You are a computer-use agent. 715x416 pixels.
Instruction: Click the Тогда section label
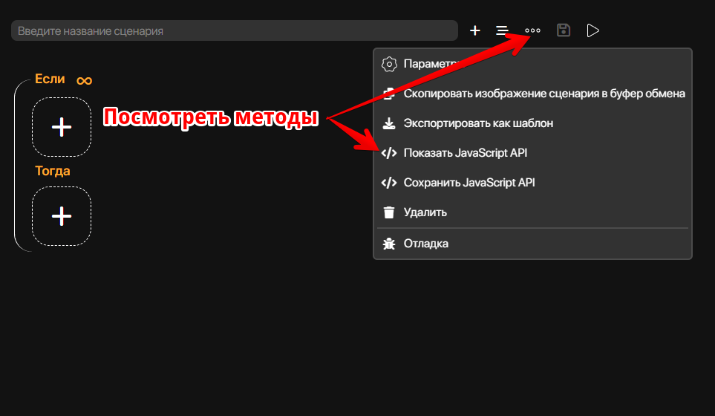pyautogui.click(x=53, y=171)
